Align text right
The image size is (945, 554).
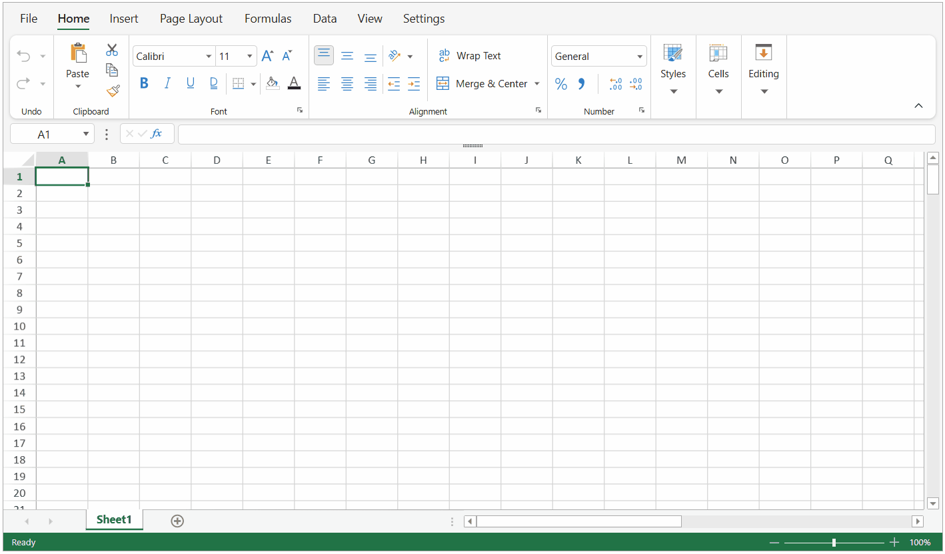[371, 83]
